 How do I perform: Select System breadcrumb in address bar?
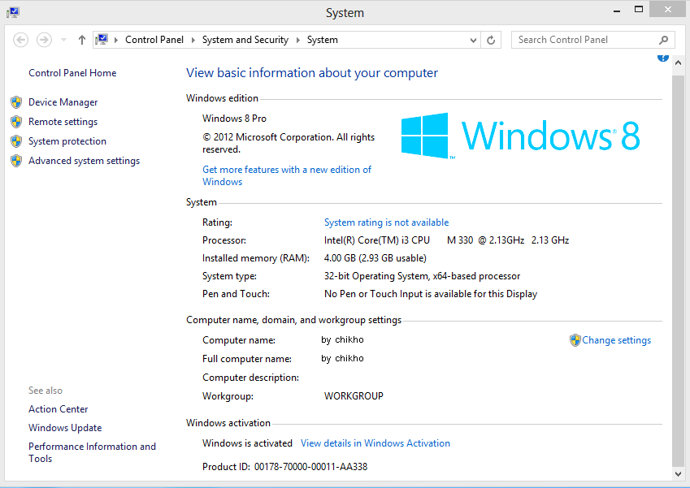[323, 40]
